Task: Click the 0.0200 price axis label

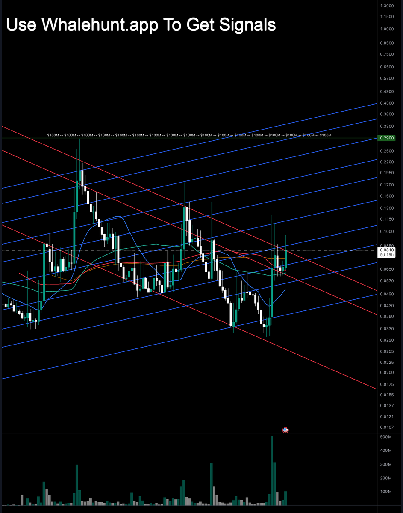Action: pos(387,372)
